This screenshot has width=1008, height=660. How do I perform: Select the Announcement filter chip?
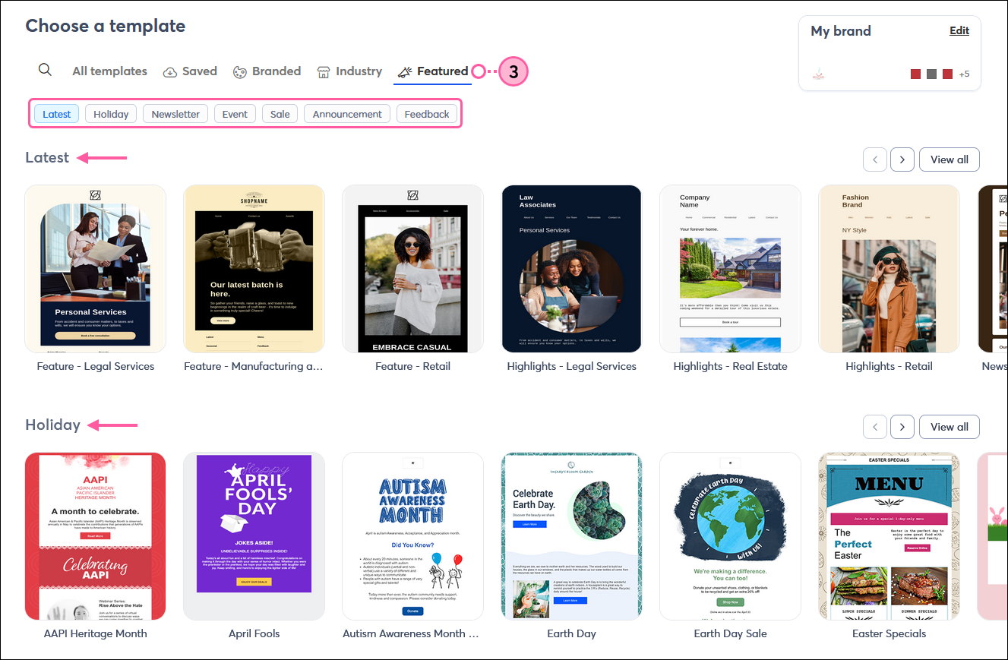[x=347, y=114]
